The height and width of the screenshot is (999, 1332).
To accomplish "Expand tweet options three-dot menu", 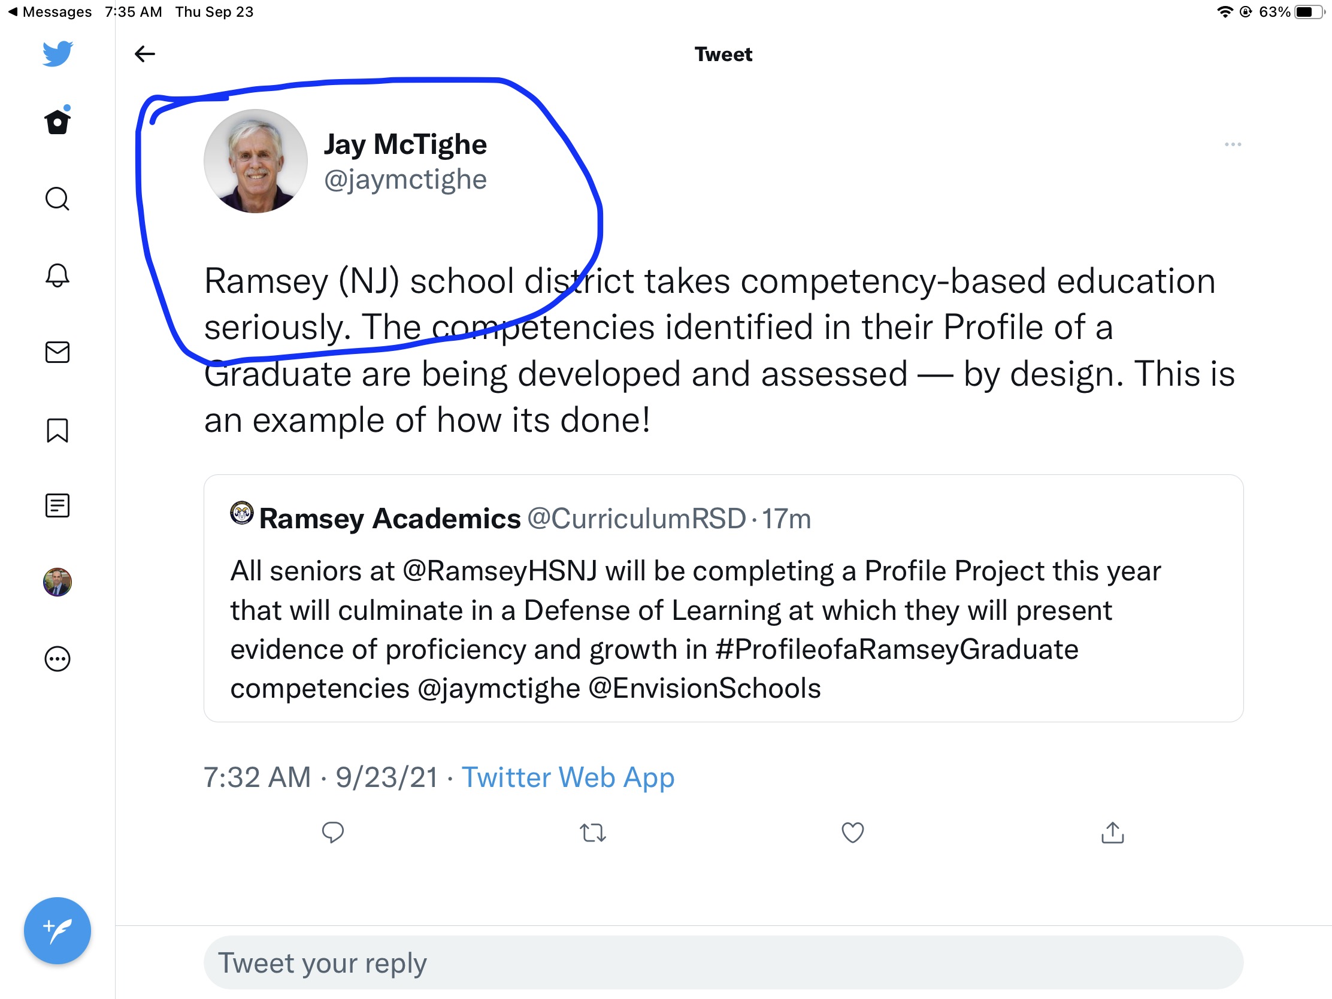I will pyautogui.click(x=1233, y=144).
